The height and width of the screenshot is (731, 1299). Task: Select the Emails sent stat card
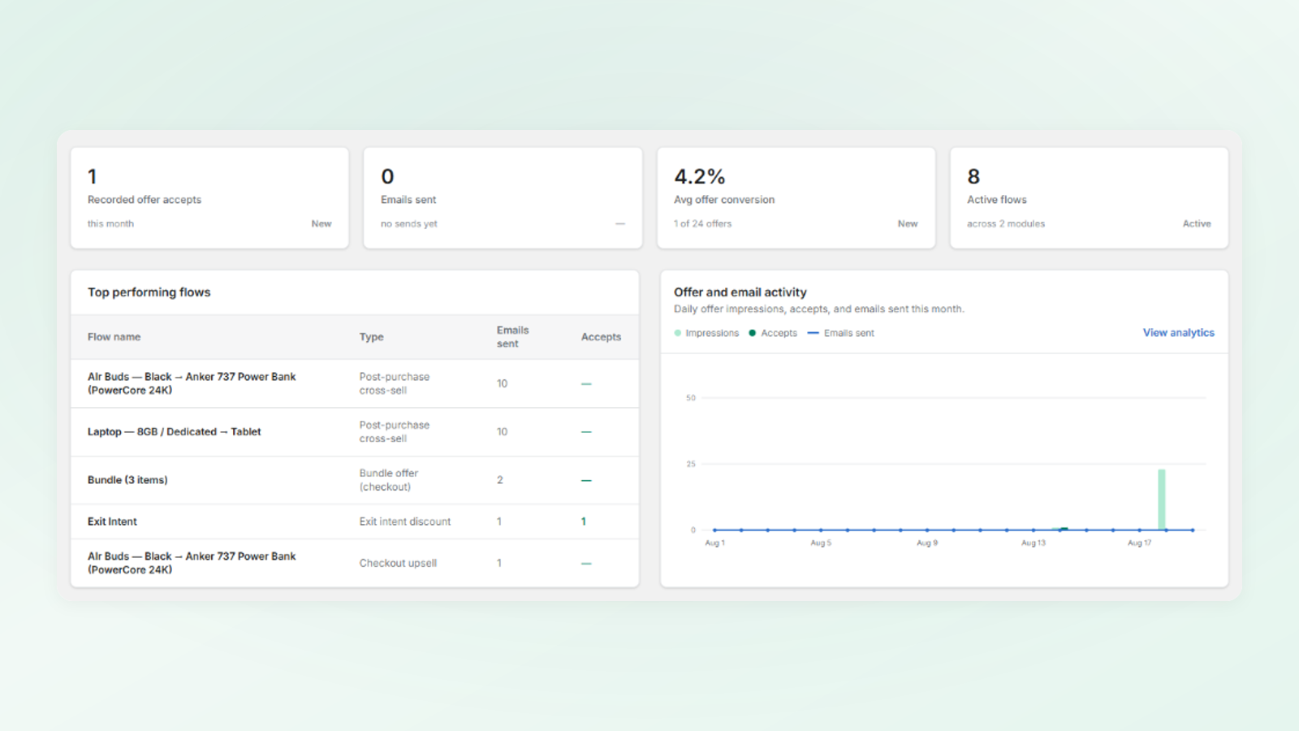(503, 197)
